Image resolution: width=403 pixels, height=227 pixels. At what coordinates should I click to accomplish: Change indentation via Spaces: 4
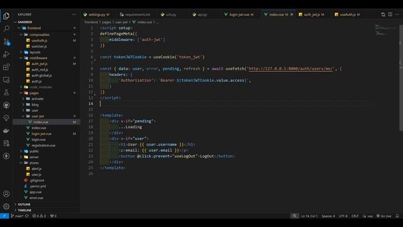[328, 216]
